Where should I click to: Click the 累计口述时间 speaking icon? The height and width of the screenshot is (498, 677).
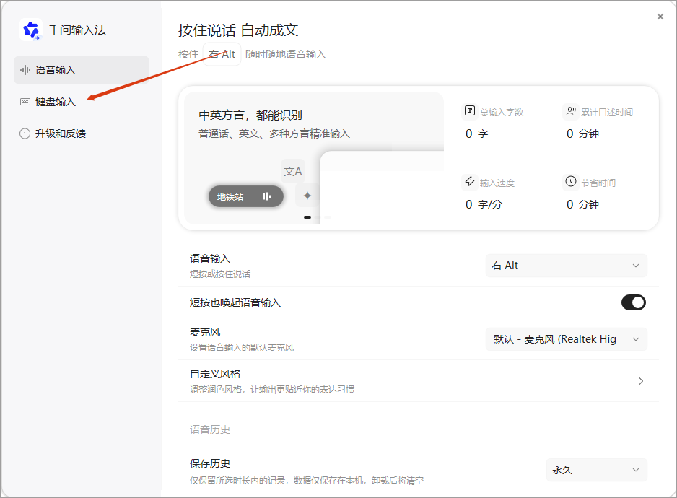(571, 111)
